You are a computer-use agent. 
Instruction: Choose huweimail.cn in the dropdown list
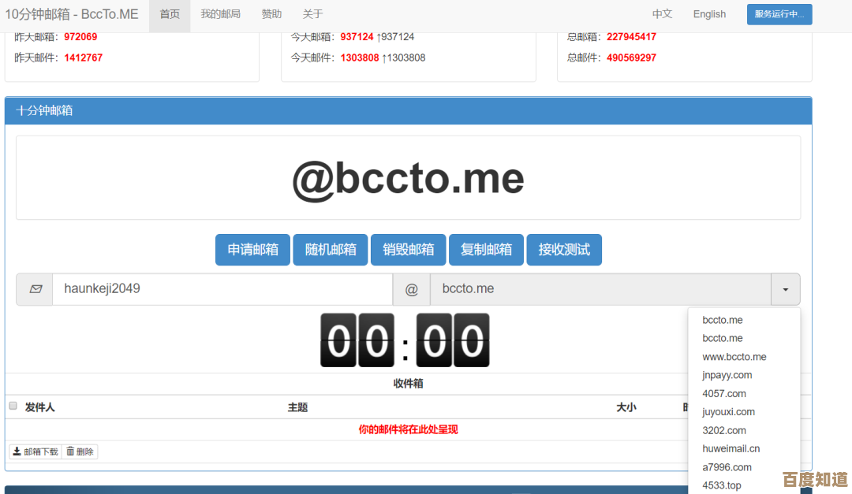click(x=731, y=448)
